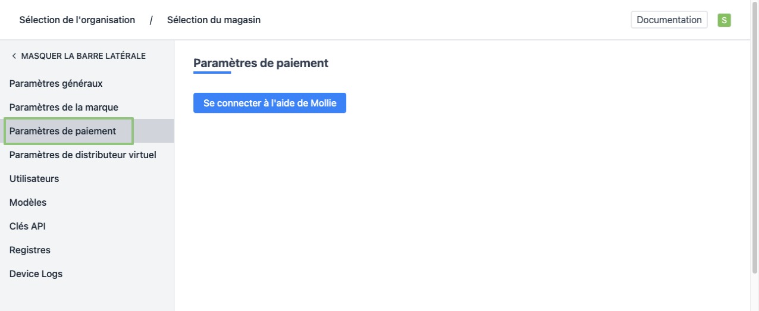Select Paramètres de la marque

point(64,108)
